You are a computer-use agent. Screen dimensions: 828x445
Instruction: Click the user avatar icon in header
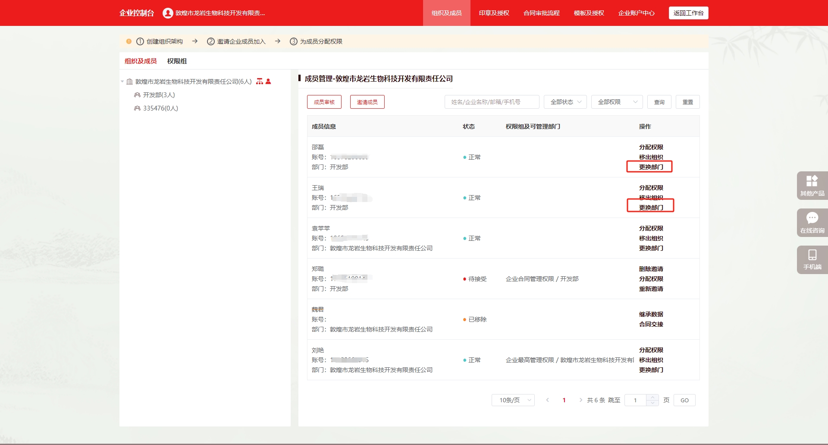pyautogui.click(x=168, y=13)
